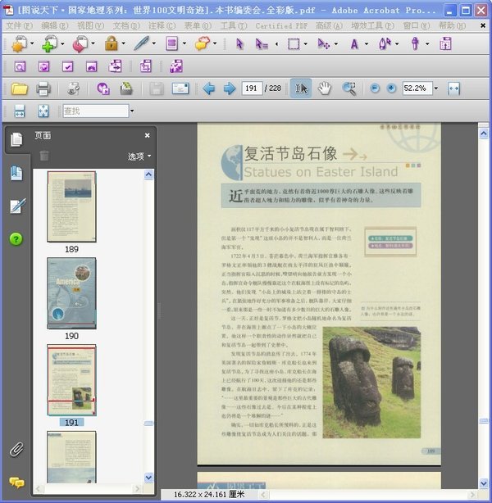Open the zoom percentage dropdown
The image size is (492, 503).
[x=435, y=88]
